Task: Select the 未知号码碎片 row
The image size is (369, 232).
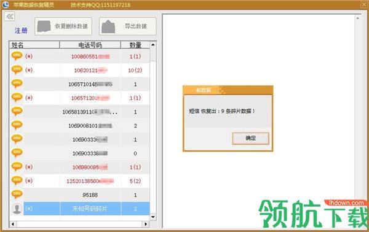Action: tap(80, 209)
